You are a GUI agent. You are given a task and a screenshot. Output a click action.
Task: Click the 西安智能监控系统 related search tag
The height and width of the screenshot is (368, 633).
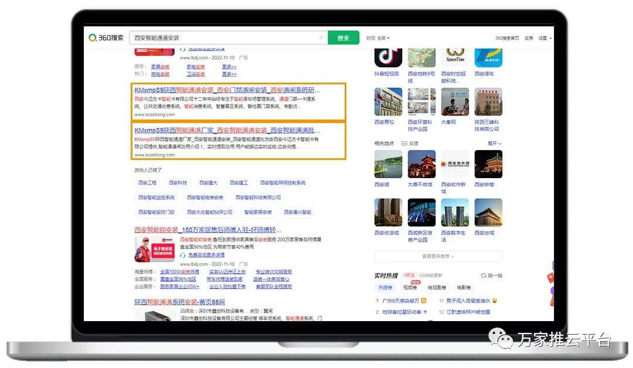point(156,197)
